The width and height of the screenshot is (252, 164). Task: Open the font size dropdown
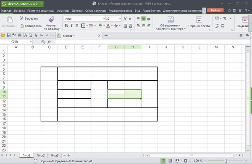tap(120, 19)
